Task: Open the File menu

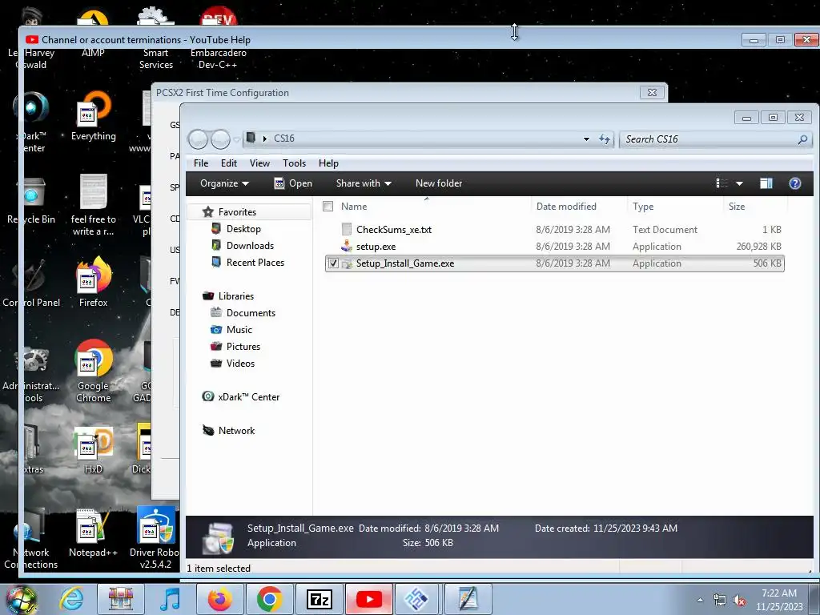Action: [x=201, y=163]
